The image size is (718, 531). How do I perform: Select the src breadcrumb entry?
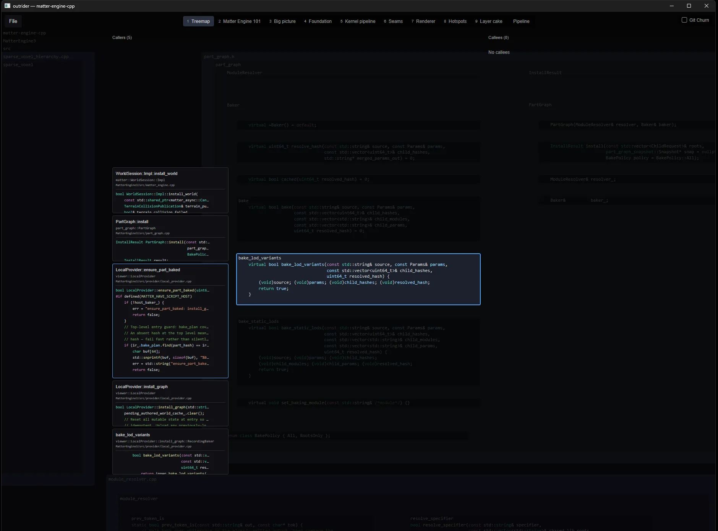click(7, 49)
